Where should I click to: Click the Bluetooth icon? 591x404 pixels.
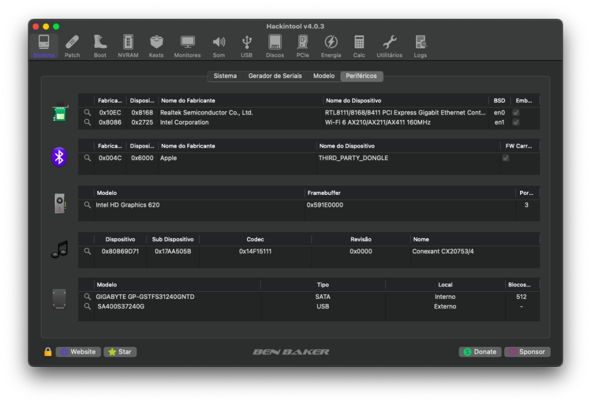[x=59, y=157]
